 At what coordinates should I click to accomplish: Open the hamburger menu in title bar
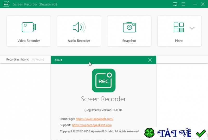click(x=183, y=4)
